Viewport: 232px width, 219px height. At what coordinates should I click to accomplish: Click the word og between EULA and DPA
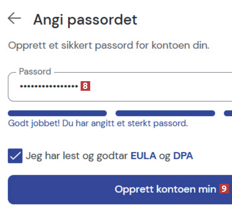[165, 156]
